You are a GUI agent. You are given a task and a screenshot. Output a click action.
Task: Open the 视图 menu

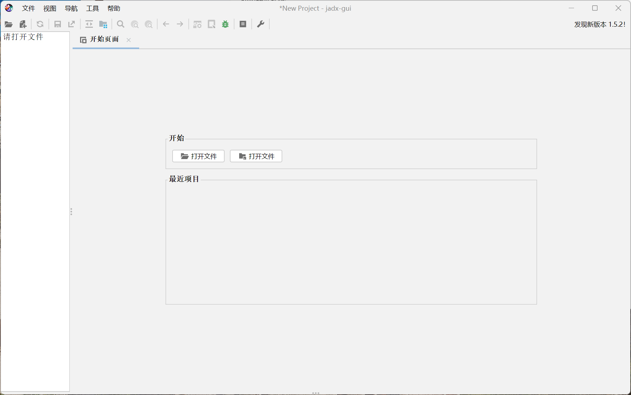click(50, 8)
